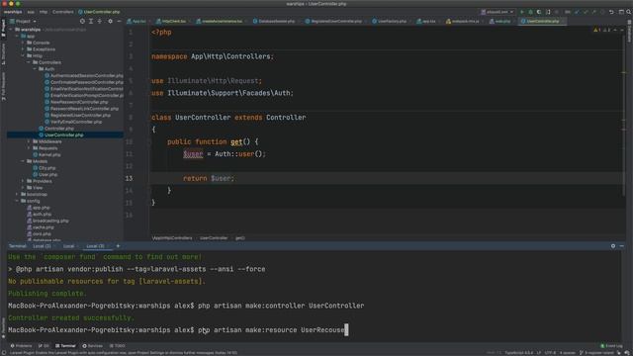The width and height of the screenshot is (633, 356).
Task: Expand the Providers folder
Action: pyautogui.click(x=23, y=181)
